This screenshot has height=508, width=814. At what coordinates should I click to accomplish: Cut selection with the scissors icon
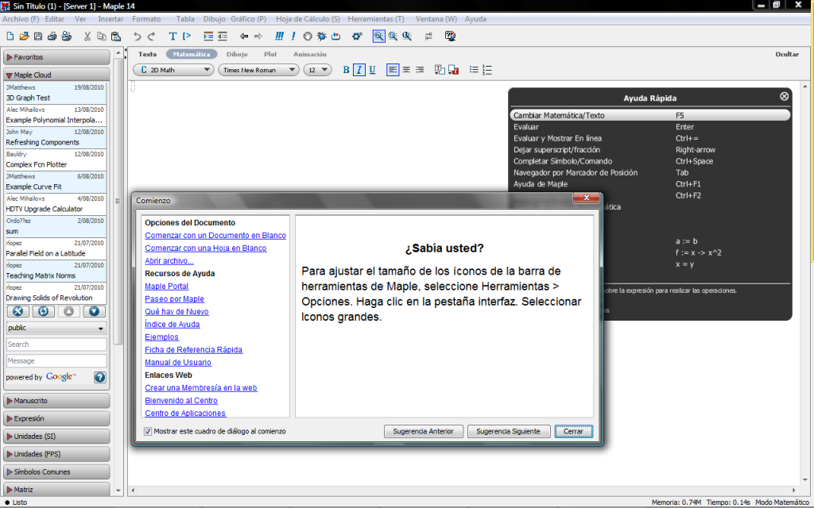pyautogui.click(x=87, y=37)
